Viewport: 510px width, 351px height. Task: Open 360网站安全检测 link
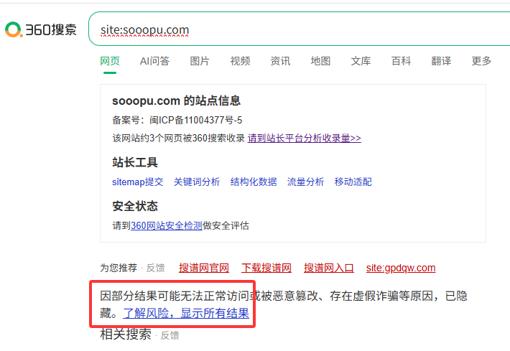[167, 225]
